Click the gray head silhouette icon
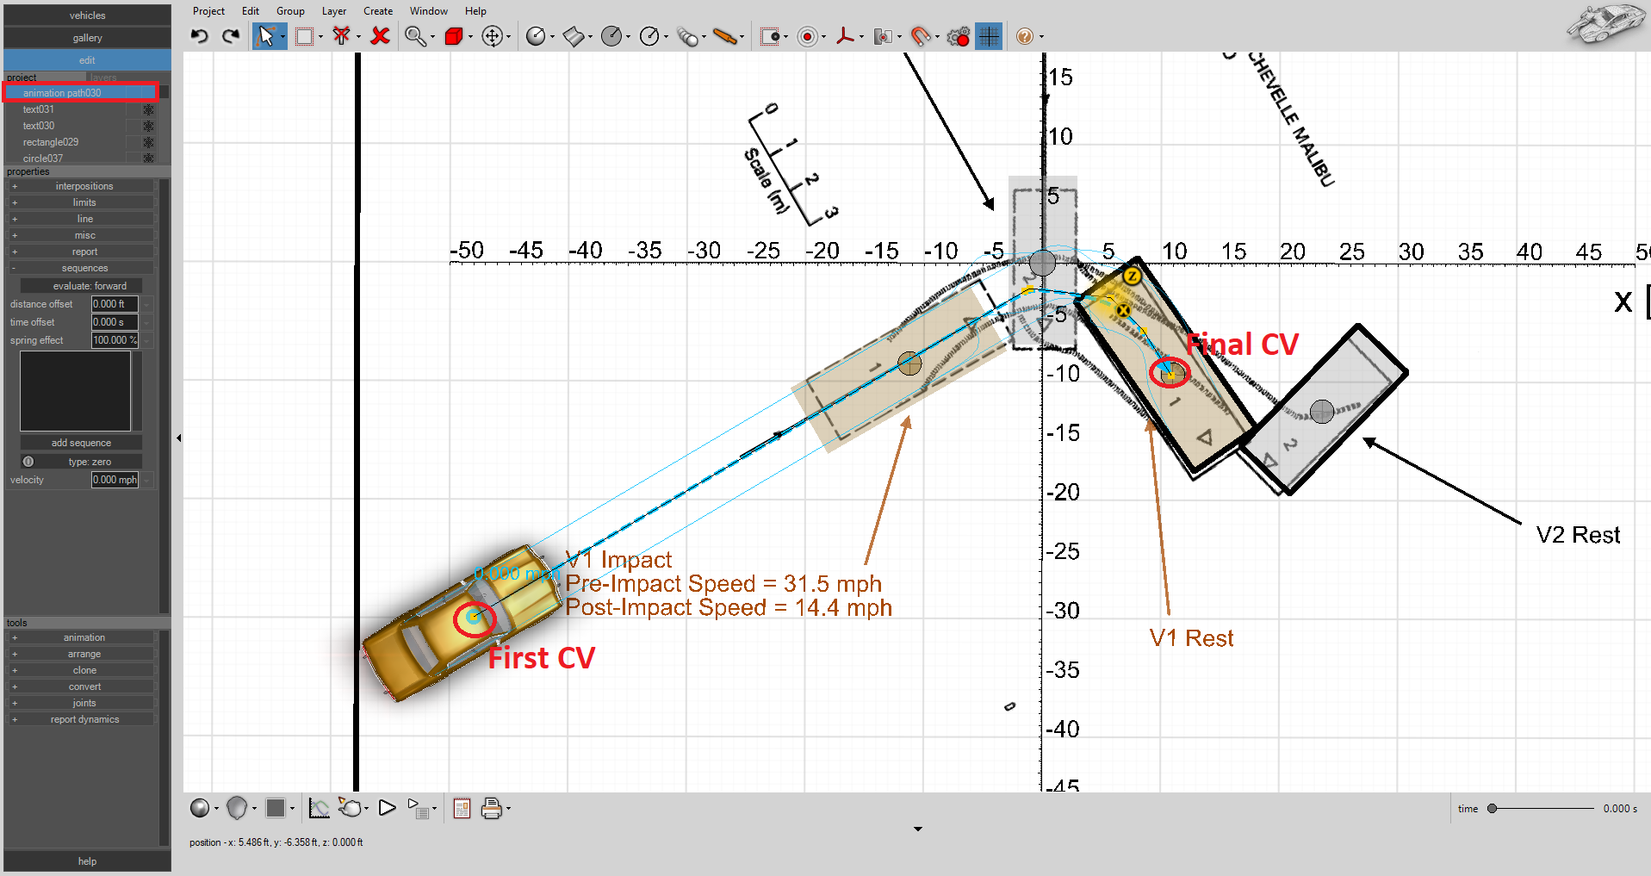The image size is (1651, 876). pyautogui.click(x=237, y=808)
